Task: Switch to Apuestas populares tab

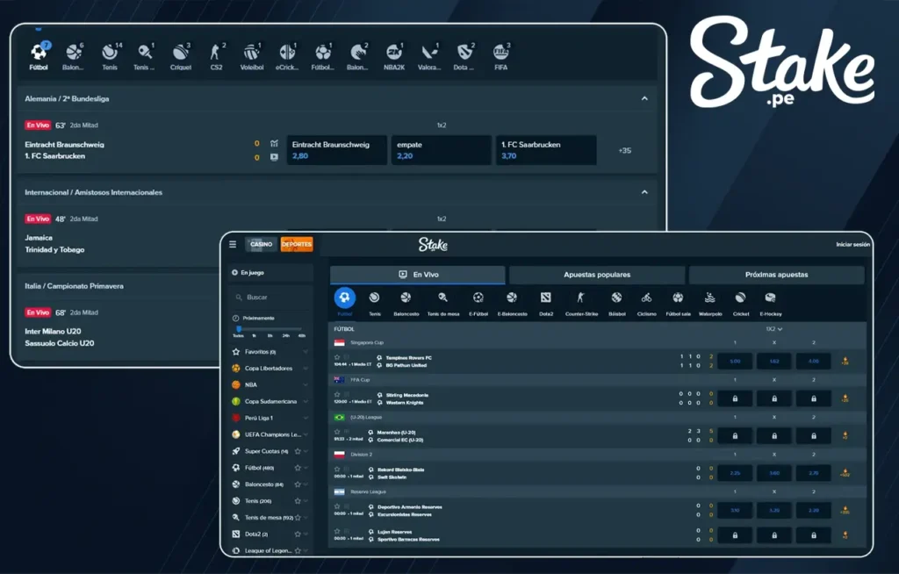Action: click(597, 275)
